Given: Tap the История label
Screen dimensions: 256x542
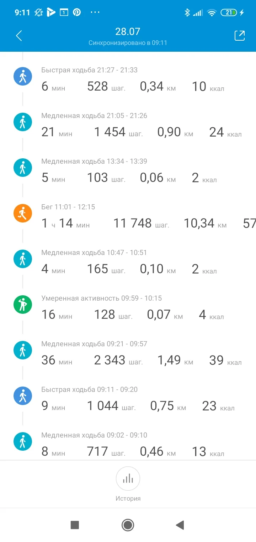Looking at the screenshot, I should tap(128, 498).
